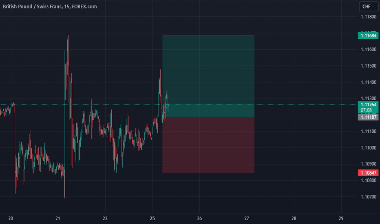The width and height of the screenshot is (380, 224).
Task: Click date label 25 on time axis
Action: point(152,218)
